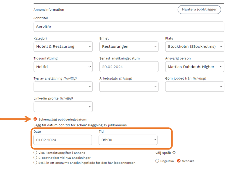228x171 pixels.
Task: Open the Linkedin profile dropdown
Action: click(x=63, y=106)
